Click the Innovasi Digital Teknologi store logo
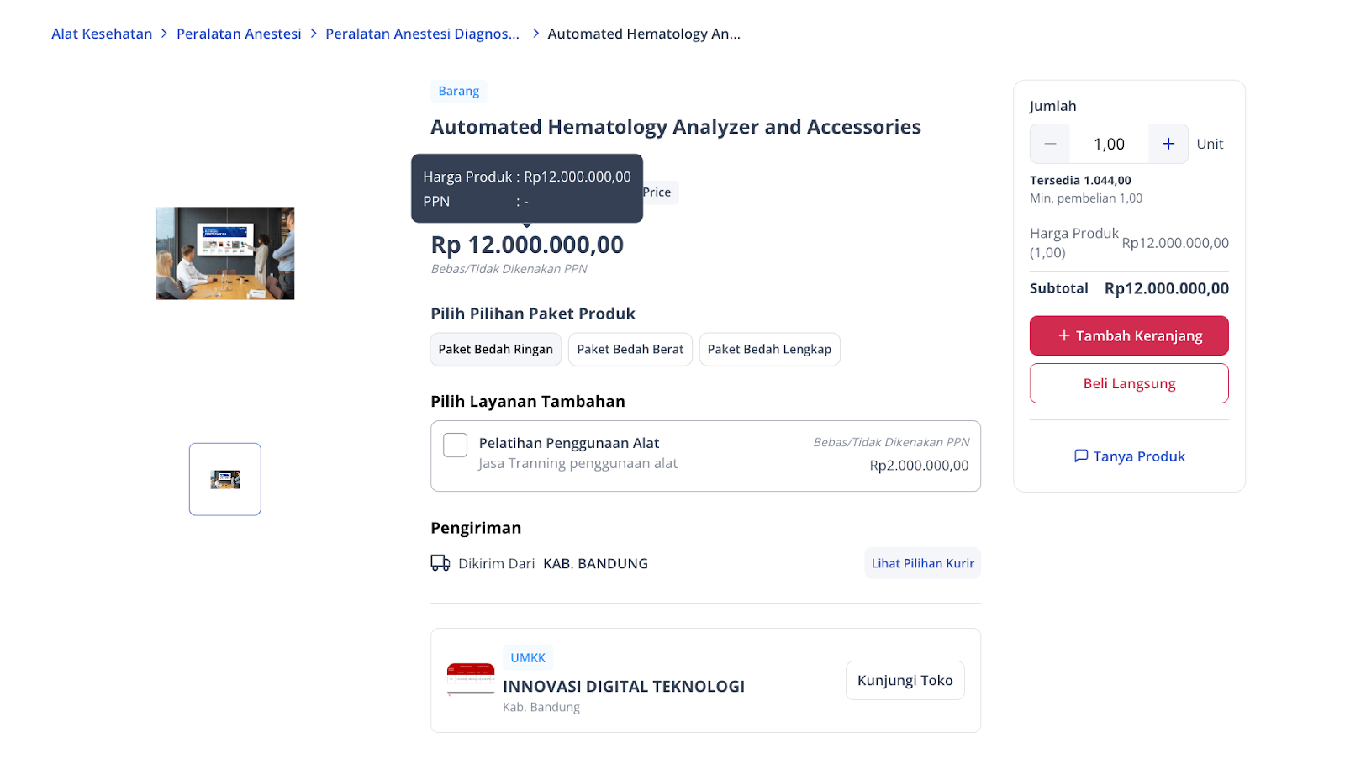Screen dimensions: 1345x759 (471, 679)
